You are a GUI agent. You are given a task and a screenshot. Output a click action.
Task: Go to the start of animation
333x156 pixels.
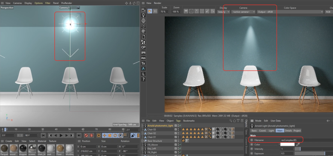pyautogui.click(x=43, y=135)
